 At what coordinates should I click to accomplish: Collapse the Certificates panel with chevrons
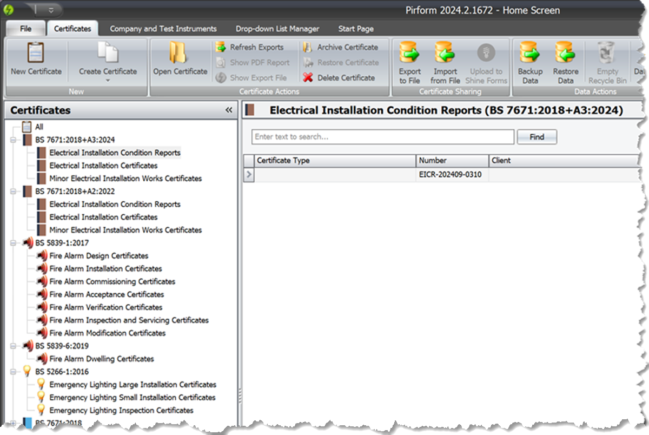coord(229,110)
